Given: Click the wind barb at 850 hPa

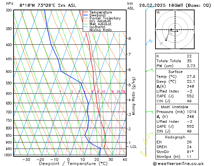Looking at the screenshot, I should [149, 134].
